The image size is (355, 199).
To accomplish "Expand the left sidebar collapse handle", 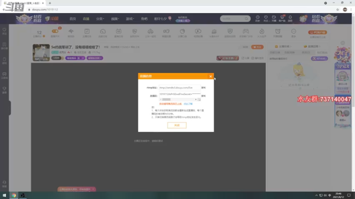I will (x=10, y=108).
